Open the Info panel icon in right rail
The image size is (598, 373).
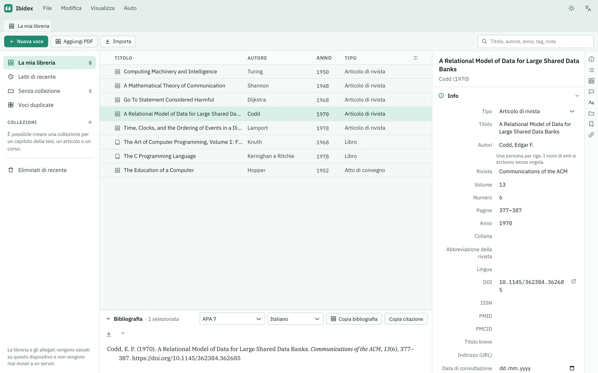pyautogui.click(x=591, y=59)
